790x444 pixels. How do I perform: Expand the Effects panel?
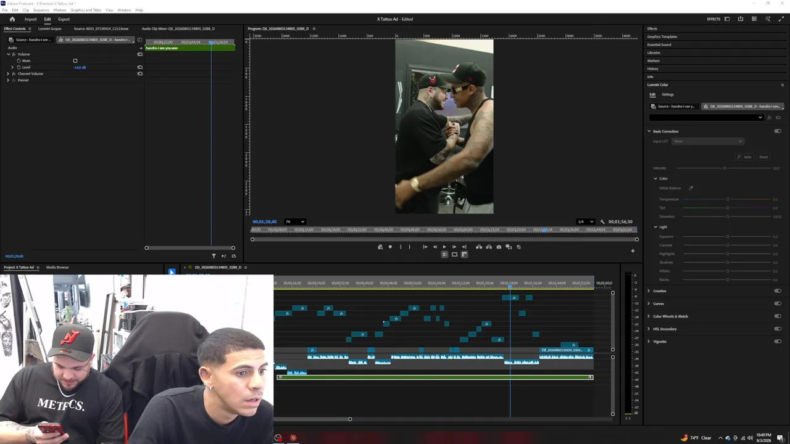tap(652, 28)
